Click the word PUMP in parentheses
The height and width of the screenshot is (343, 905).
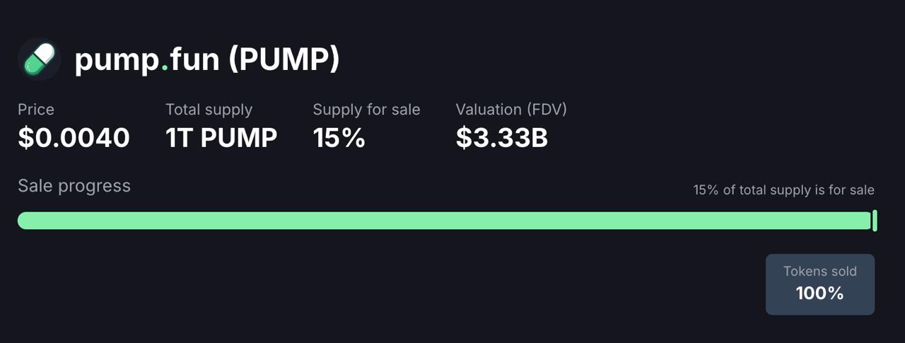(284, 60)
